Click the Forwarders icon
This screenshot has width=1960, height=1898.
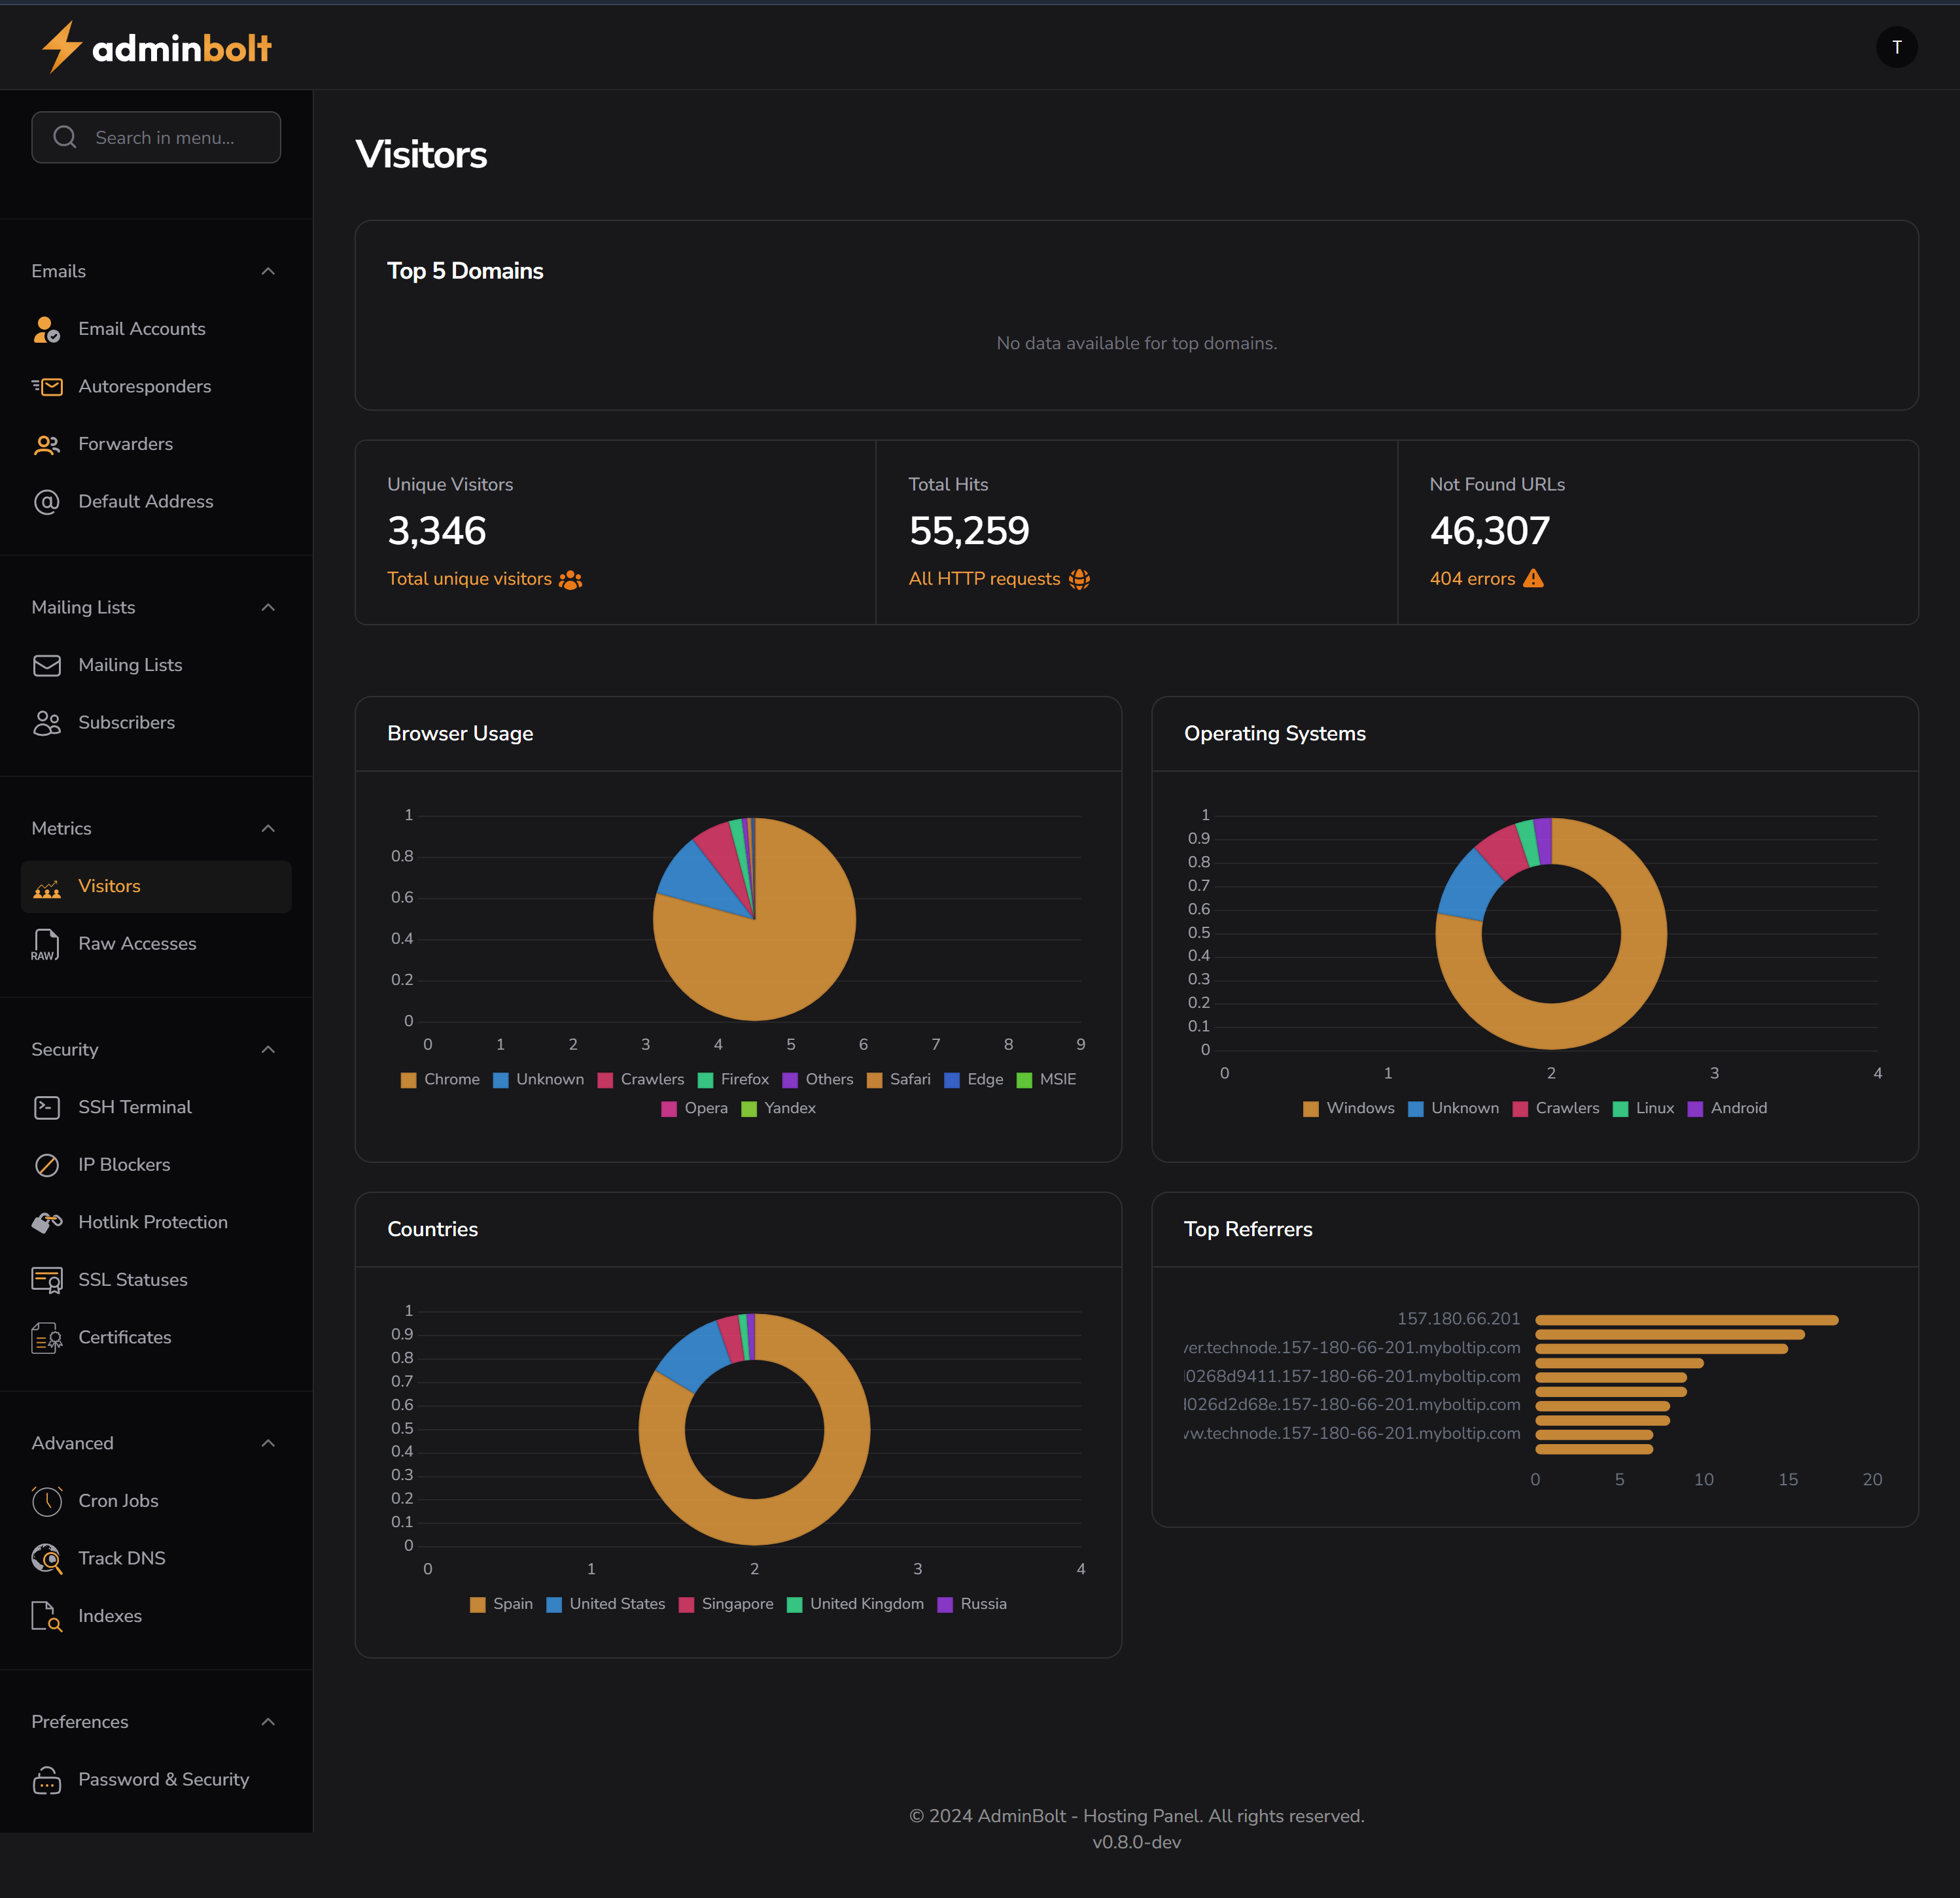(x=47, y=445)
